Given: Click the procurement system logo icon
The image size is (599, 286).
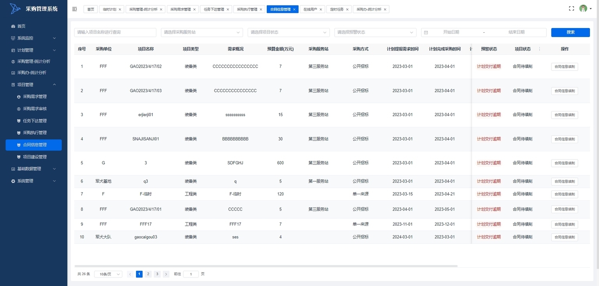Looking at the screenshot, I should coord(15,9).
